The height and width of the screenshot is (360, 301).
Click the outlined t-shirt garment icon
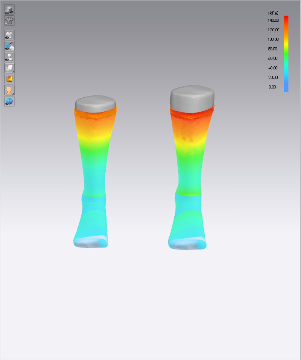[x=9, y=21]
